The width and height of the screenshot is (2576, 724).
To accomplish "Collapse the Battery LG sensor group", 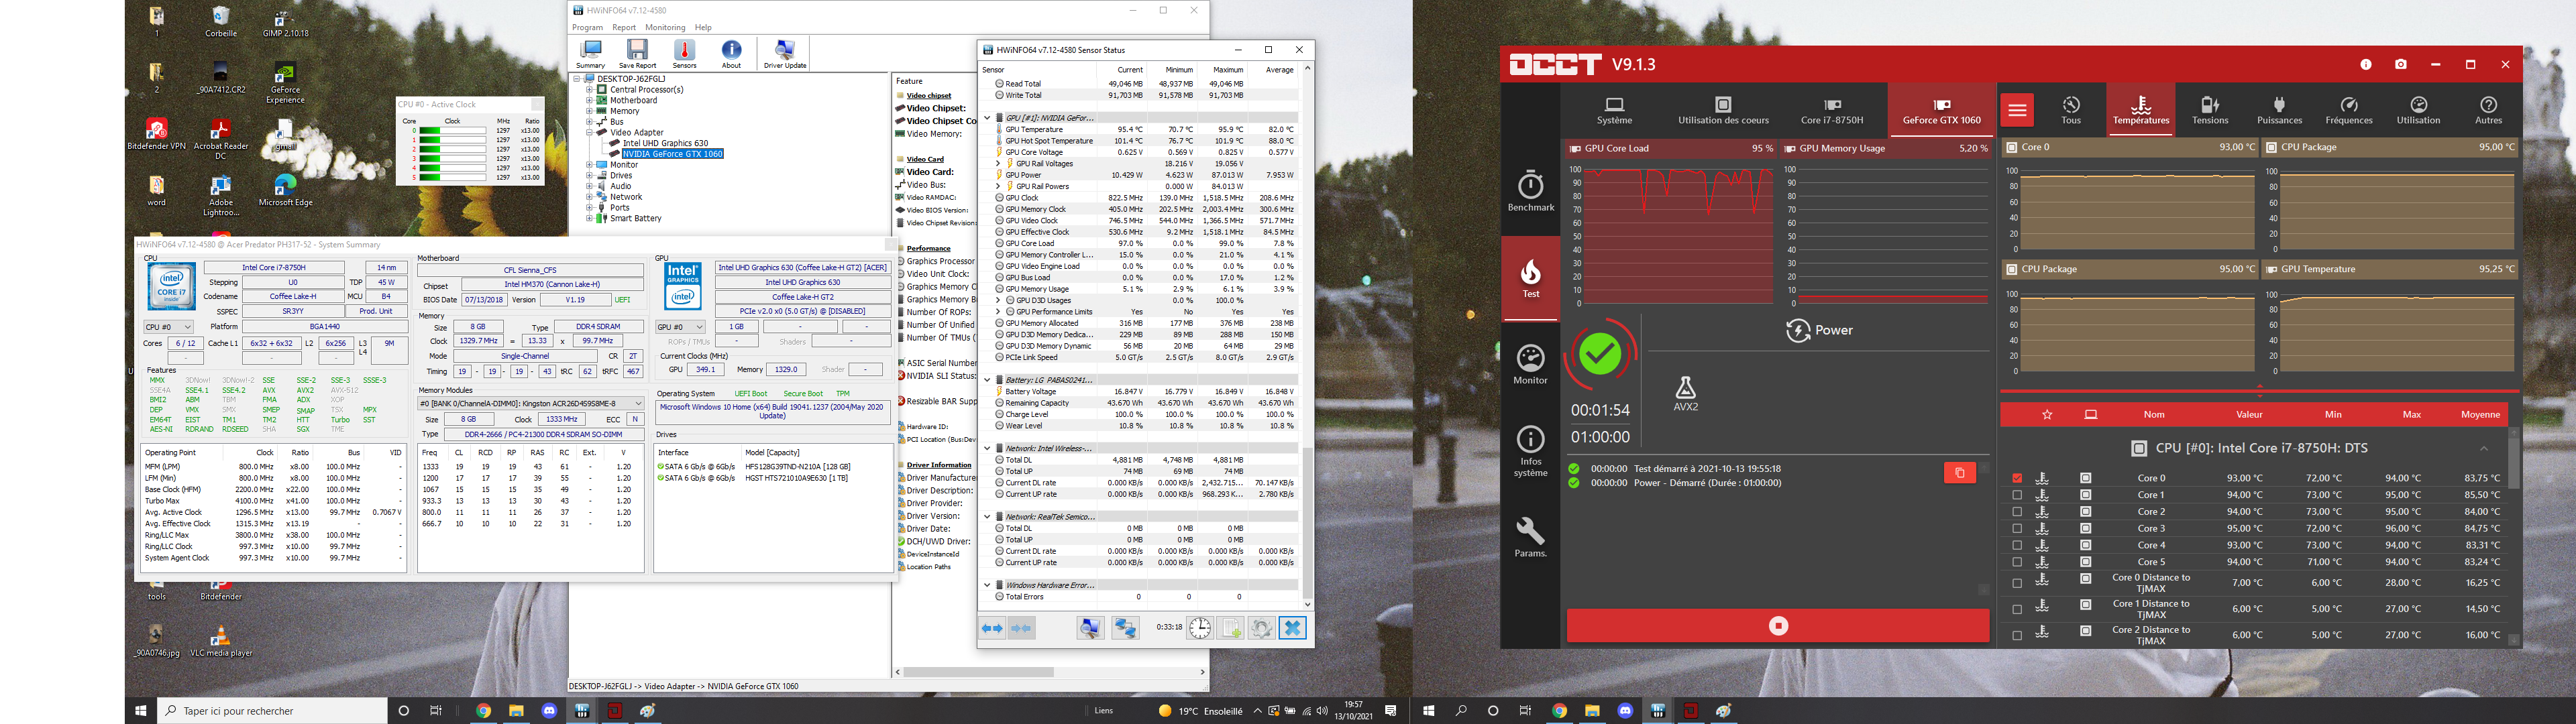I will click(x=987, y=380).
